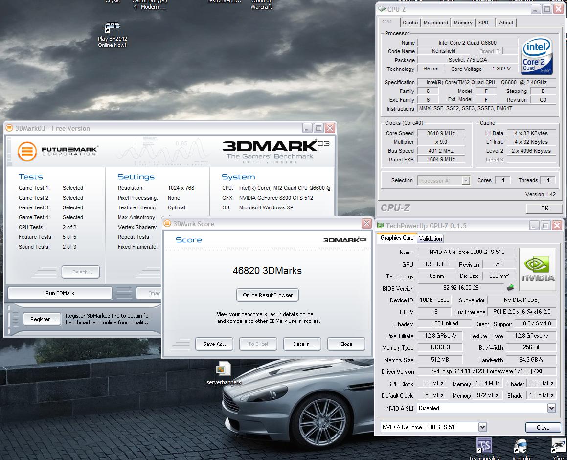Viewport: 567px width, 460px height.
Task: Switch to the SPD tab in CPU-Z
Action: [x=483, y=23]
